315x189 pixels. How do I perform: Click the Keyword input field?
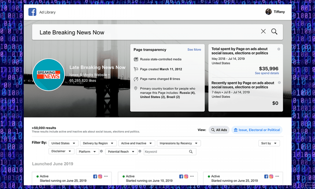coord(170,152)
